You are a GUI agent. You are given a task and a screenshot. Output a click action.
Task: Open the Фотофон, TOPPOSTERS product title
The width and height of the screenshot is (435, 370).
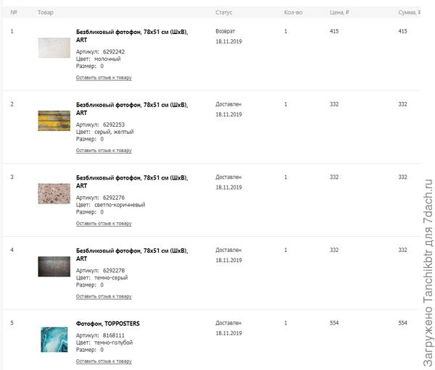coord(108,323)
